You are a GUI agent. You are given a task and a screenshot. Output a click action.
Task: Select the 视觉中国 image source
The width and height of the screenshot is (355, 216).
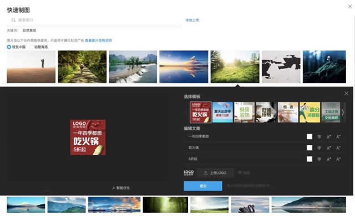coord(16,47)
